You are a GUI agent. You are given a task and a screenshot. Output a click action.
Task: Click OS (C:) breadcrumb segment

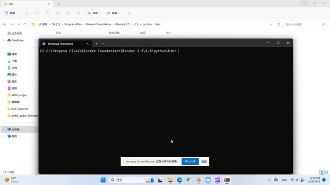[56, 24]
